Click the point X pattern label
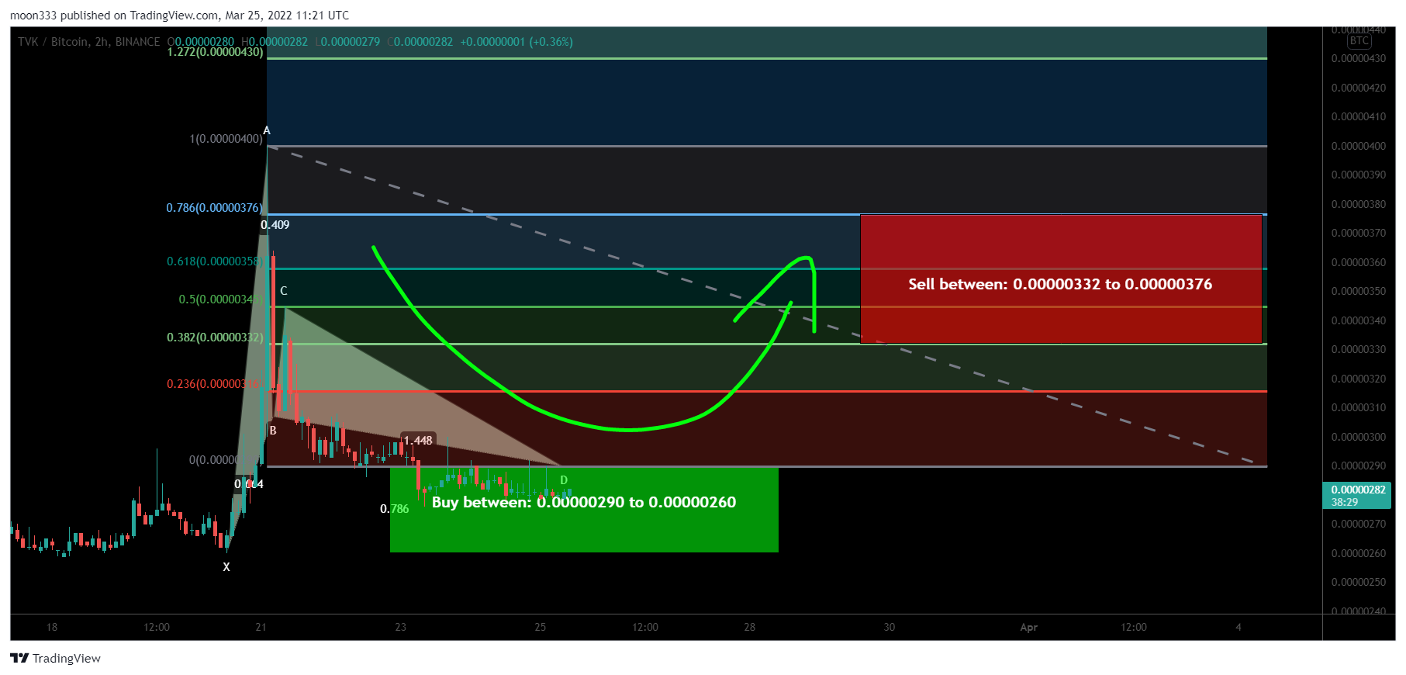The width and height of the screenshot is (1406, 675). pyautogui.click(x=226, y=567)
